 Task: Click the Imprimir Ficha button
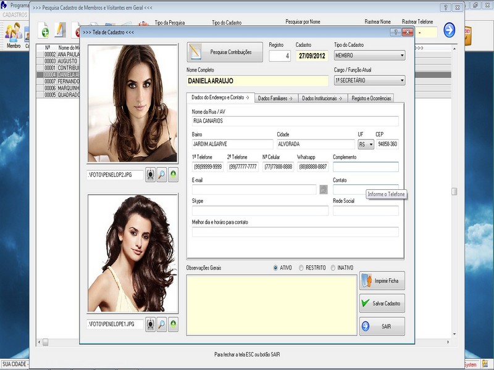[382, 281]
